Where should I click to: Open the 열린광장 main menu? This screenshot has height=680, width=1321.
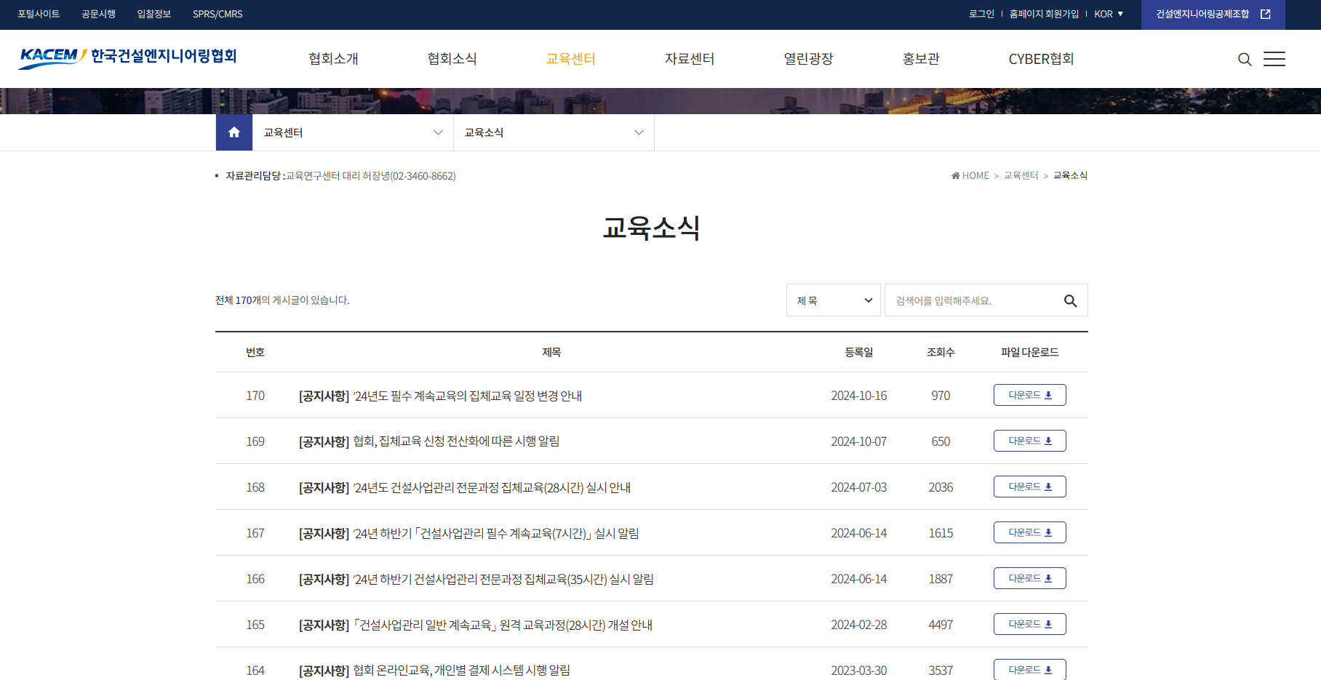pos(808,59)
